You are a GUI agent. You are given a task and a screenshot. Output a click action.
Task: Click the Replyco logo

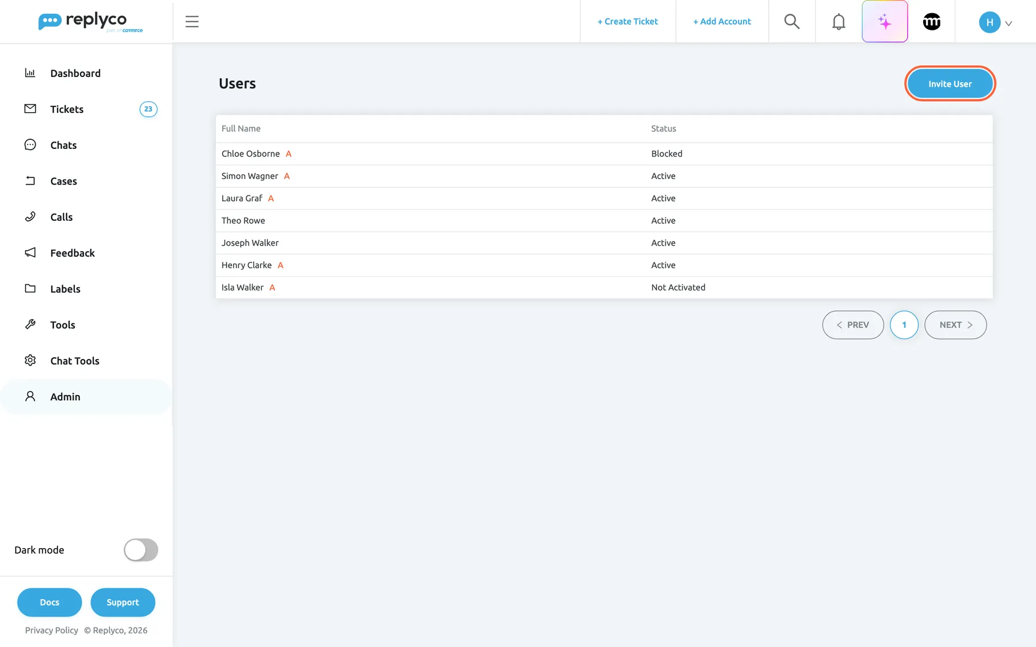tap(90, 22)
